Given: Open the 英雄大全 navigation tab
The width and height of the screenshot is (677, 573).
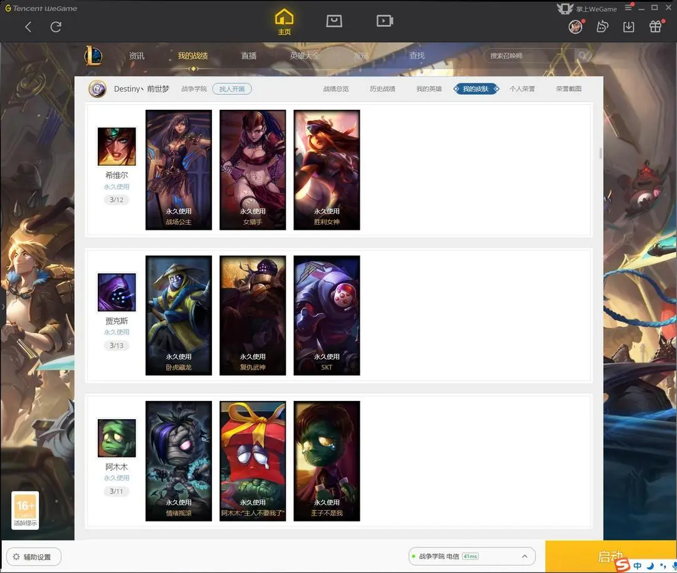Looking at the screenshot, I should click(x=305, y=56).
